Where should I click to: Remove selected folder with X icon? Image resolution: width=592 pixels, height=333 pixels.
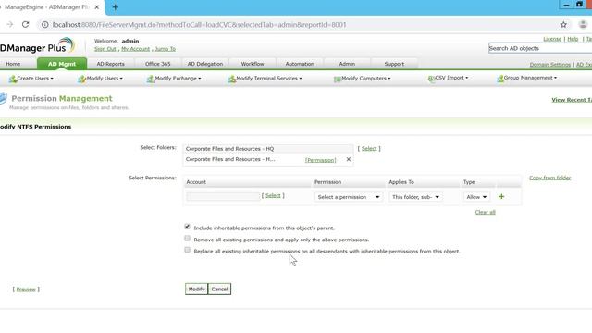349,160
